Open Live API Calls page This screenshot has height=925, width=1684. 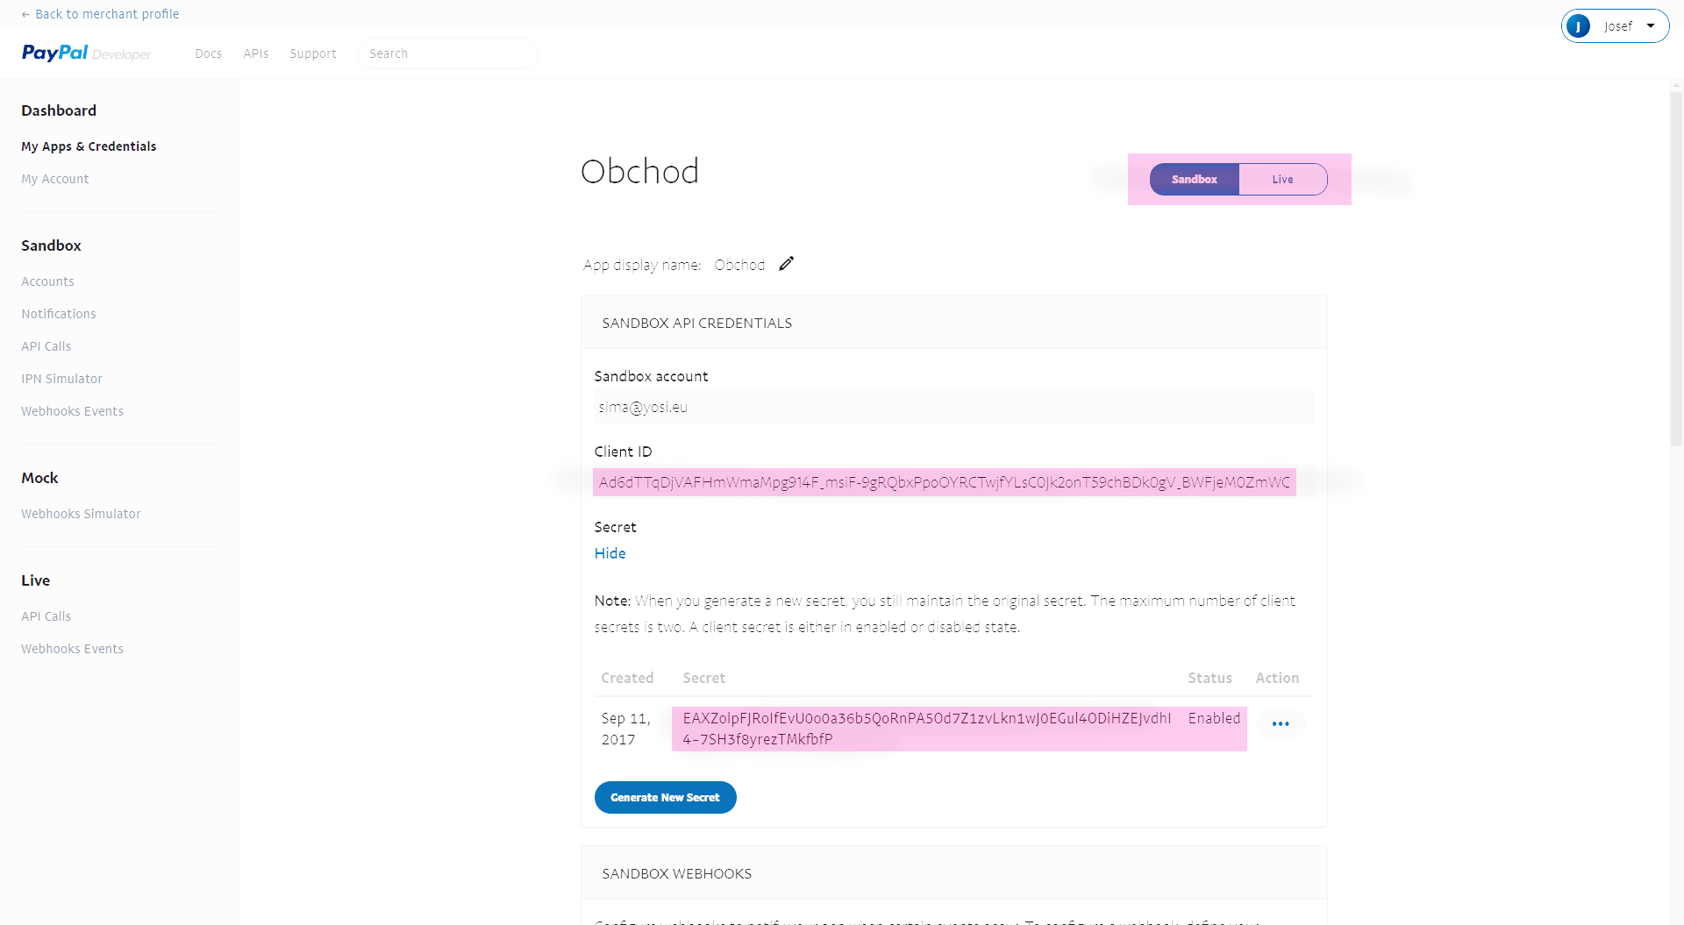click(x=46, y=616)
